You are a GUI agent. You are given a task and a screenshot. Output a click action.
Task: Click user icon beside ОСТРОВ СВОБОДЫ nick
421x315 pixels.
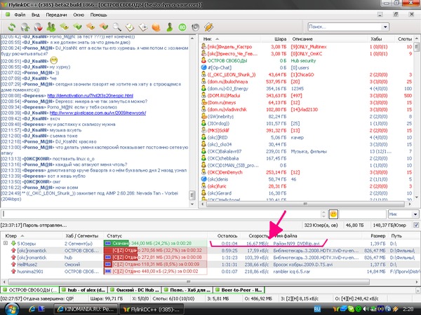[x=203, y=60]
